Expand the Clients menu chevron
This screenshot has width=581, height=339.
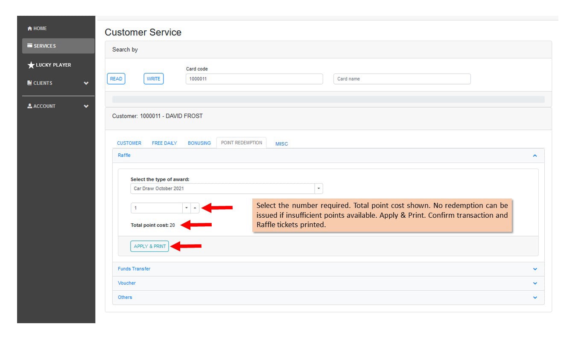[86, 83]
